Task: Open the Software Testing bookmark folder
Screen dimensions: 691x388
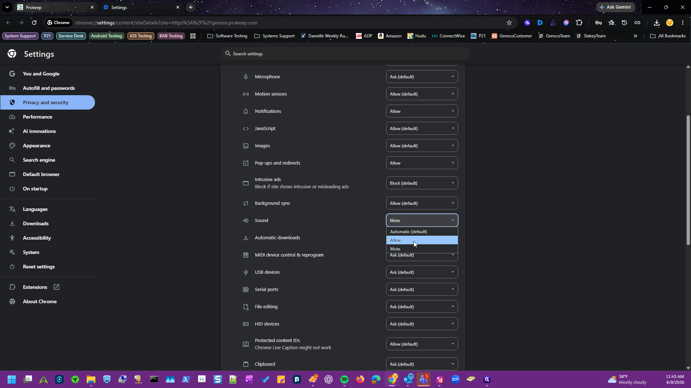Action: pos(227,36)
